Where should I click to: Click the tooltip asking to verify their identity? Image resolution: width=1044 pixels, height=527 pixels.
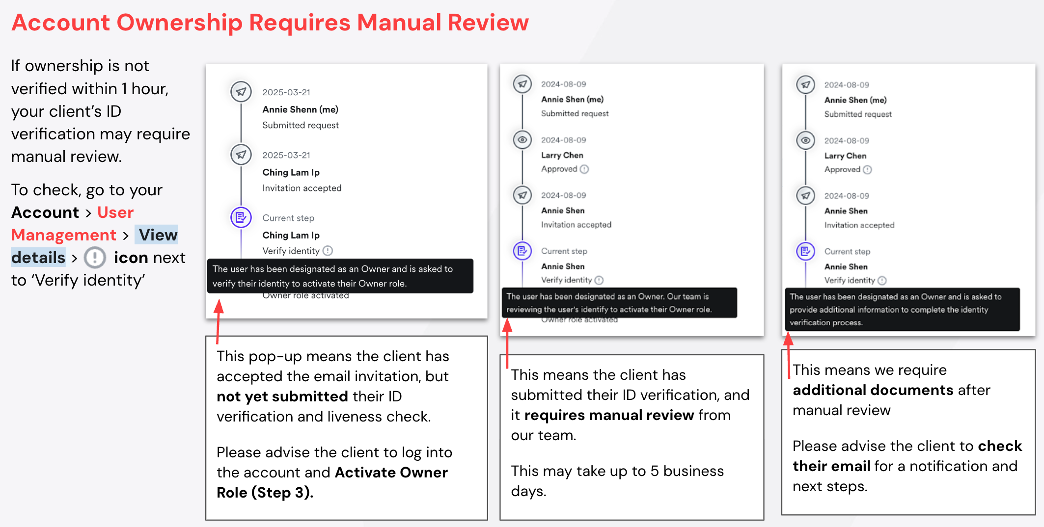(x=340, y=276)
